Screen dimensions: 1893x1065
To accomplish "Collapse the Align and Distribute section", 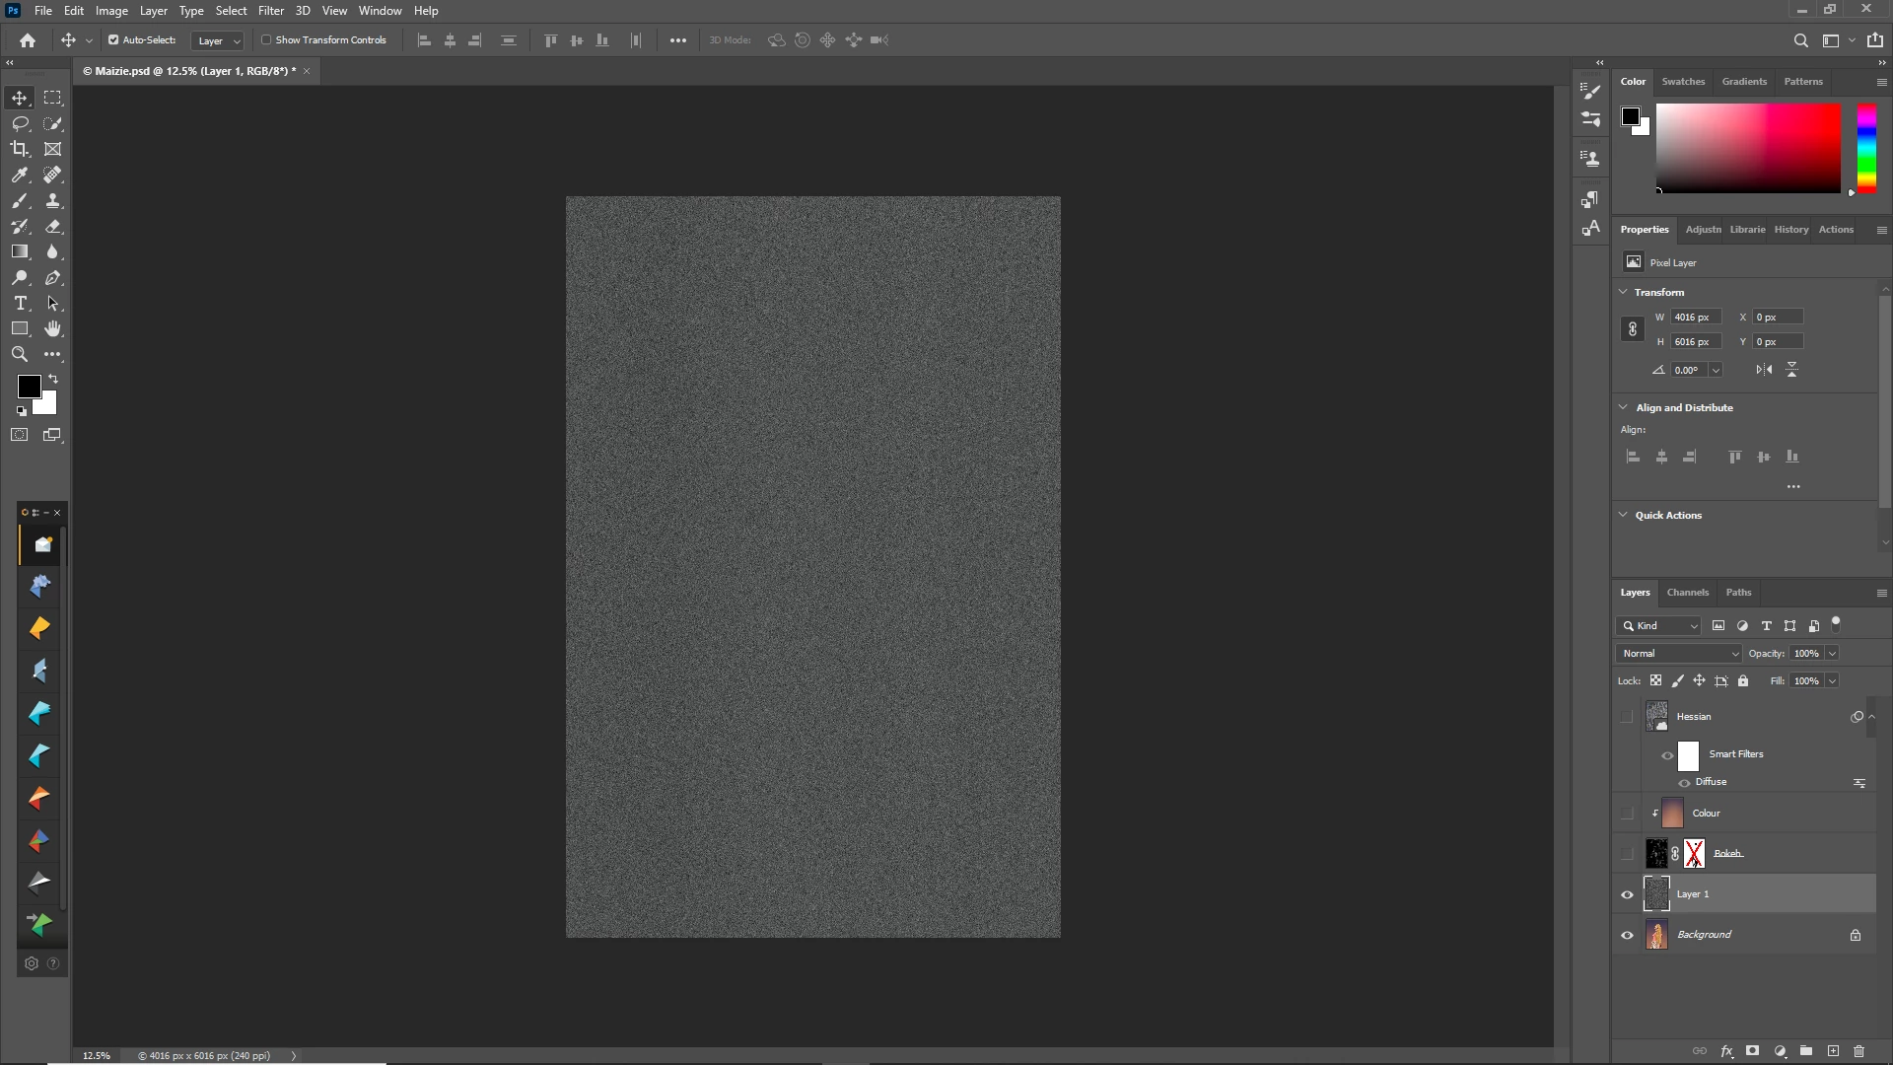I will click(1624, 407).
